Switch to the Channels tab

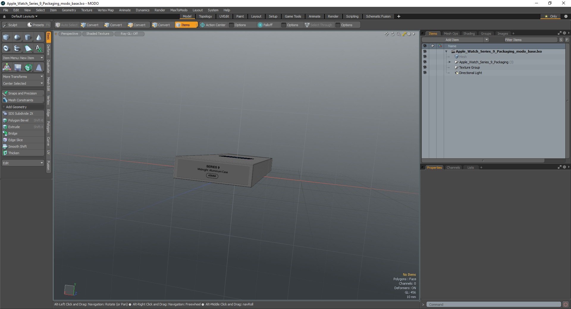point(453,168)
